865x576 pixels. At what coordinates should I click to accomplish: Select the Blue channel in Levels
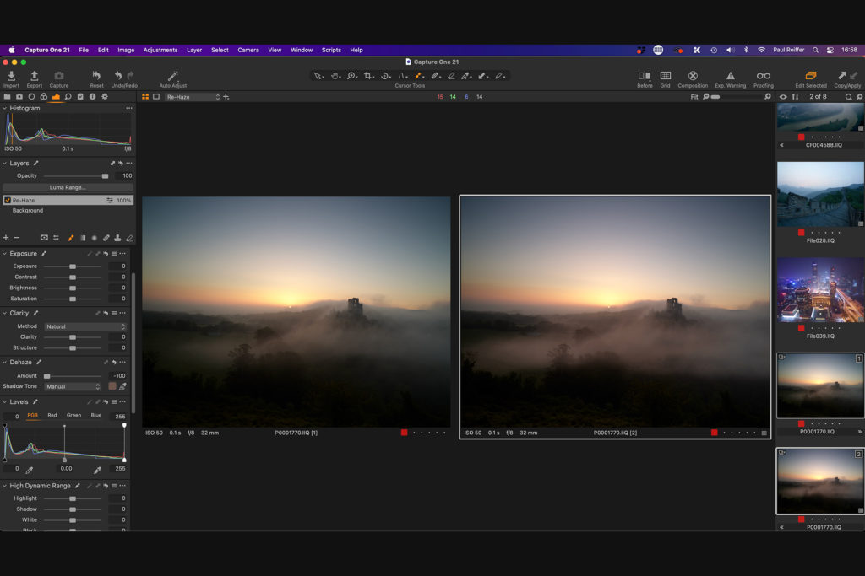(x=96, y=415)
